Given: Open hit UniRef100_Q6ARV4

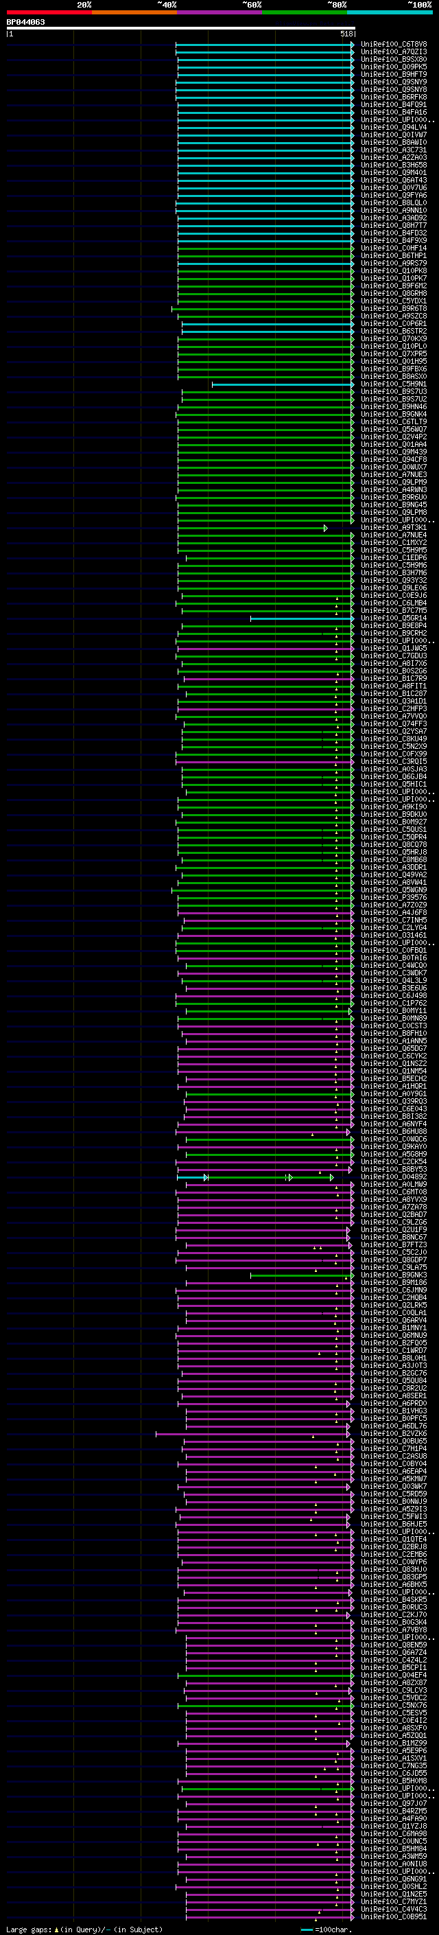Looking at the screenshot, I should pos(394,1321).
